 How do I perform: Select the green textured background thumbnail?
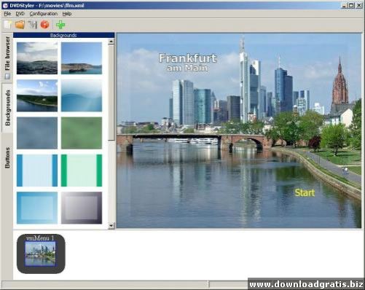pyautogui.click(x=82, y=133)
